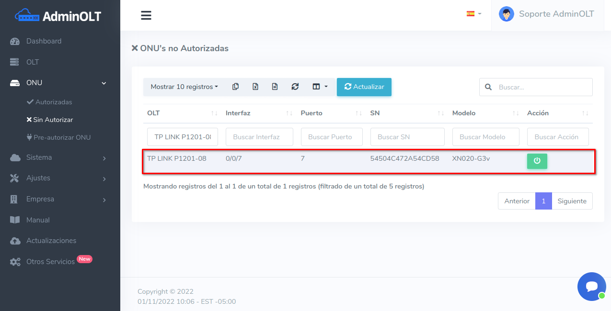
Task: Go to the Dashboard page
Action: click(x=44, y=41)
